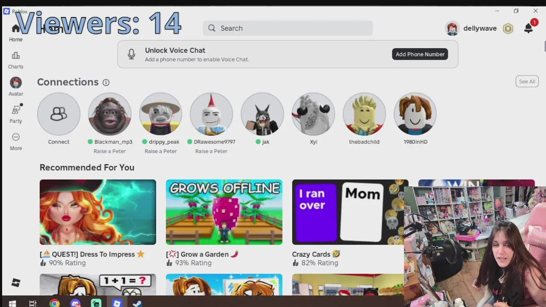
Task: Open Chrome from the taskbar
Action: 54,304
